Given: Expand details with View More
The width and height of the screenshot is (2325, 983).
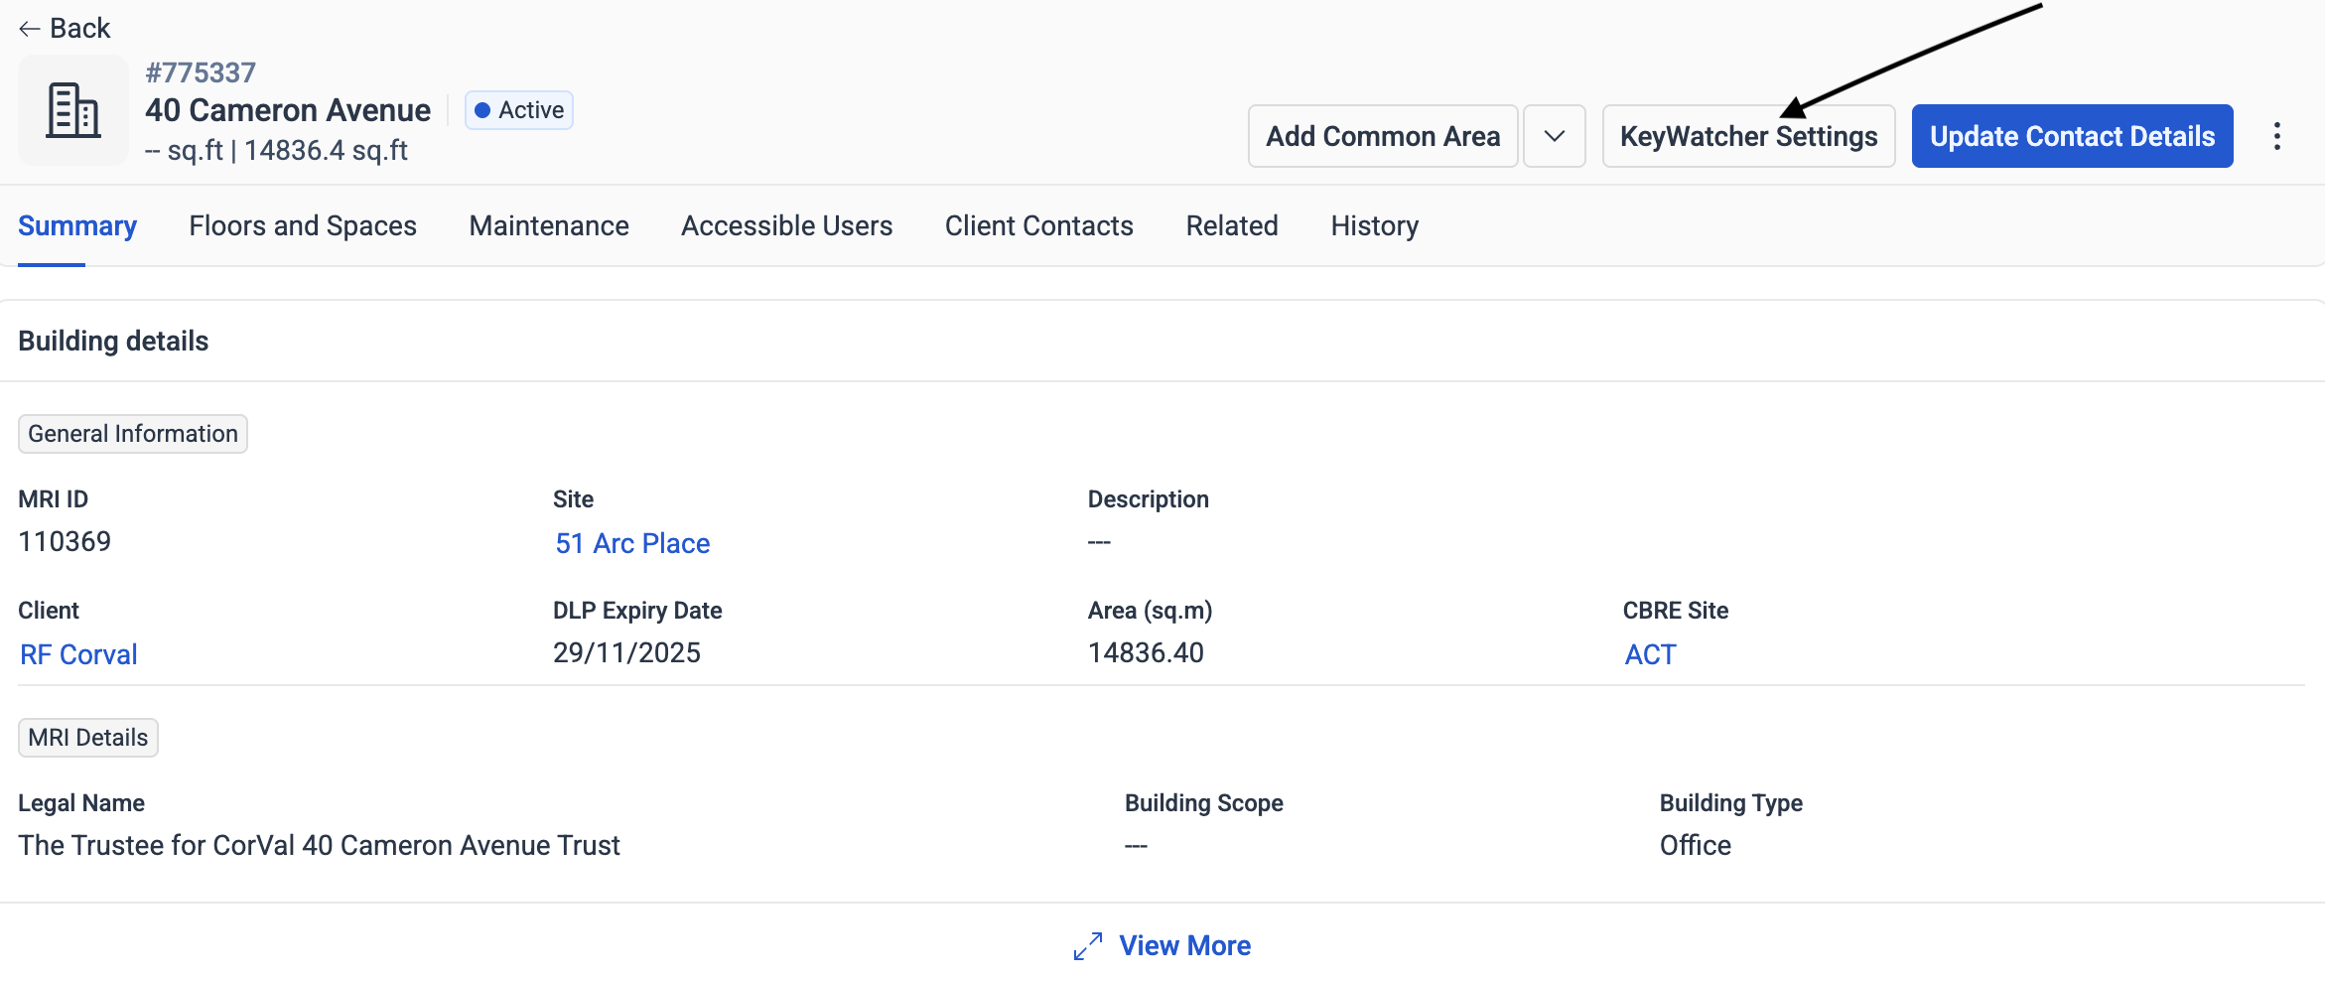Looking at the screenshot, I should pyautogui.click(x=1184, y=946).
